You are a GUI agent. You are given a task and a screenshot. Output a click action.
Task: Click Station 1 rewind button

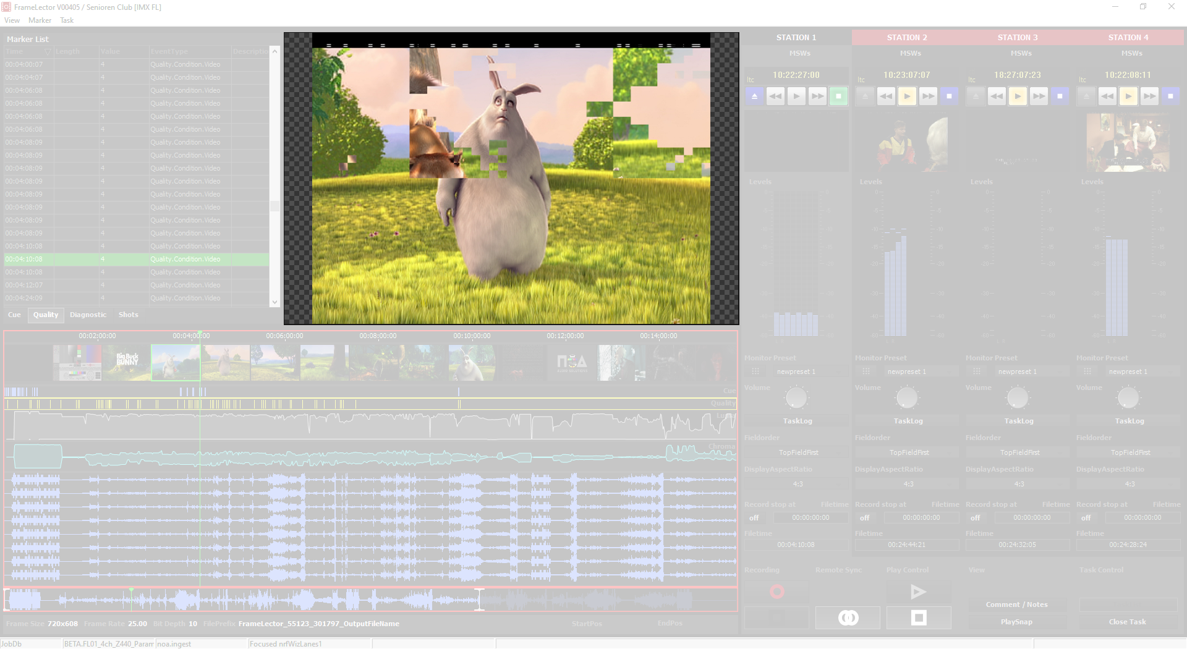(x=775, y=96)
